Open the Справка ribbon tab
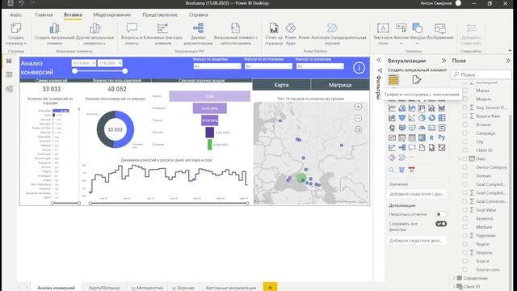Viewport: 517px width, 291px height. click(x=198, y=15)
